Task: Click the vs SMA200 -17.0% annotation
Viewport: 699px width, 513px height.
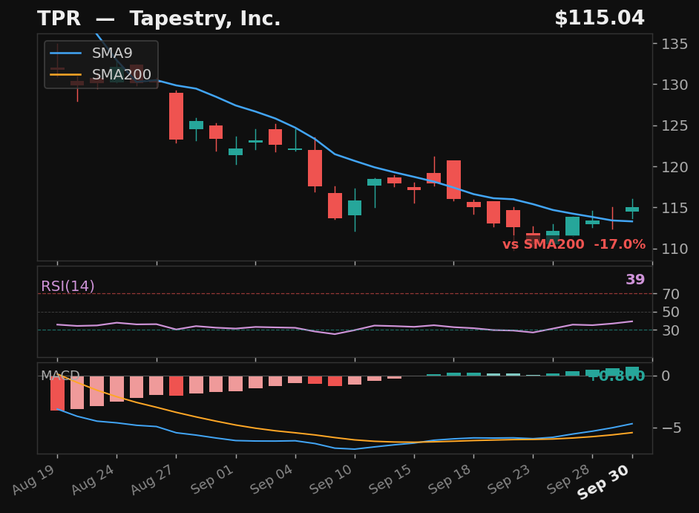Action: coord(574,244)
